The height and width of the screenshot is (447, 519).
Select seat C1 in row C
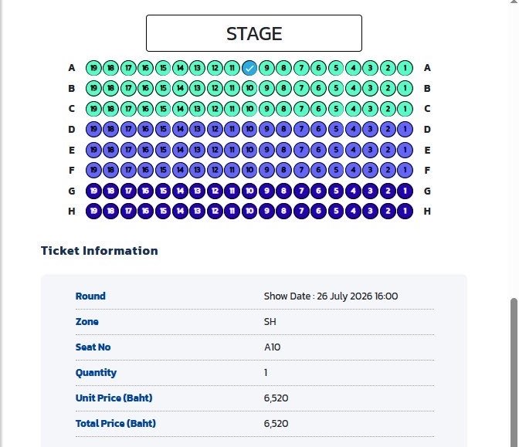click(x=405, y=109)
